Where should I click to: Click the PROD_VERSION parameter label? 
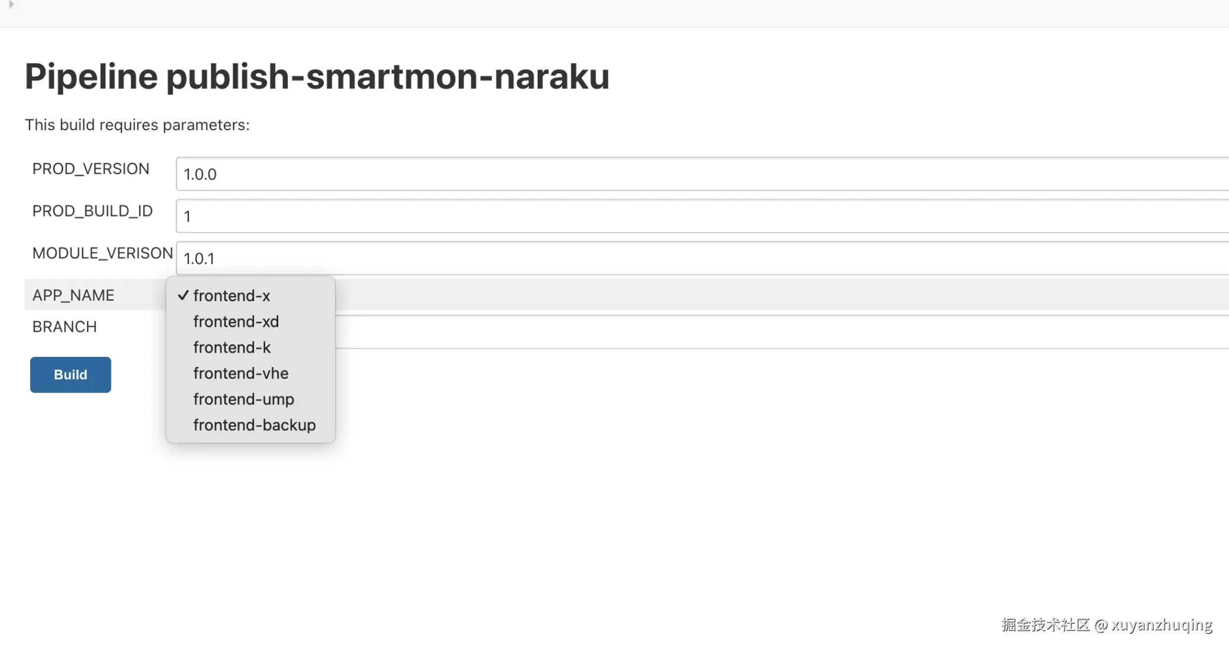[x=91, y=169]
